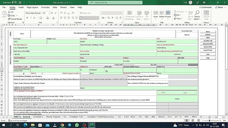Click the Print macro button
The width and height of the screenshot is (228, 128).
pos(208,54)
